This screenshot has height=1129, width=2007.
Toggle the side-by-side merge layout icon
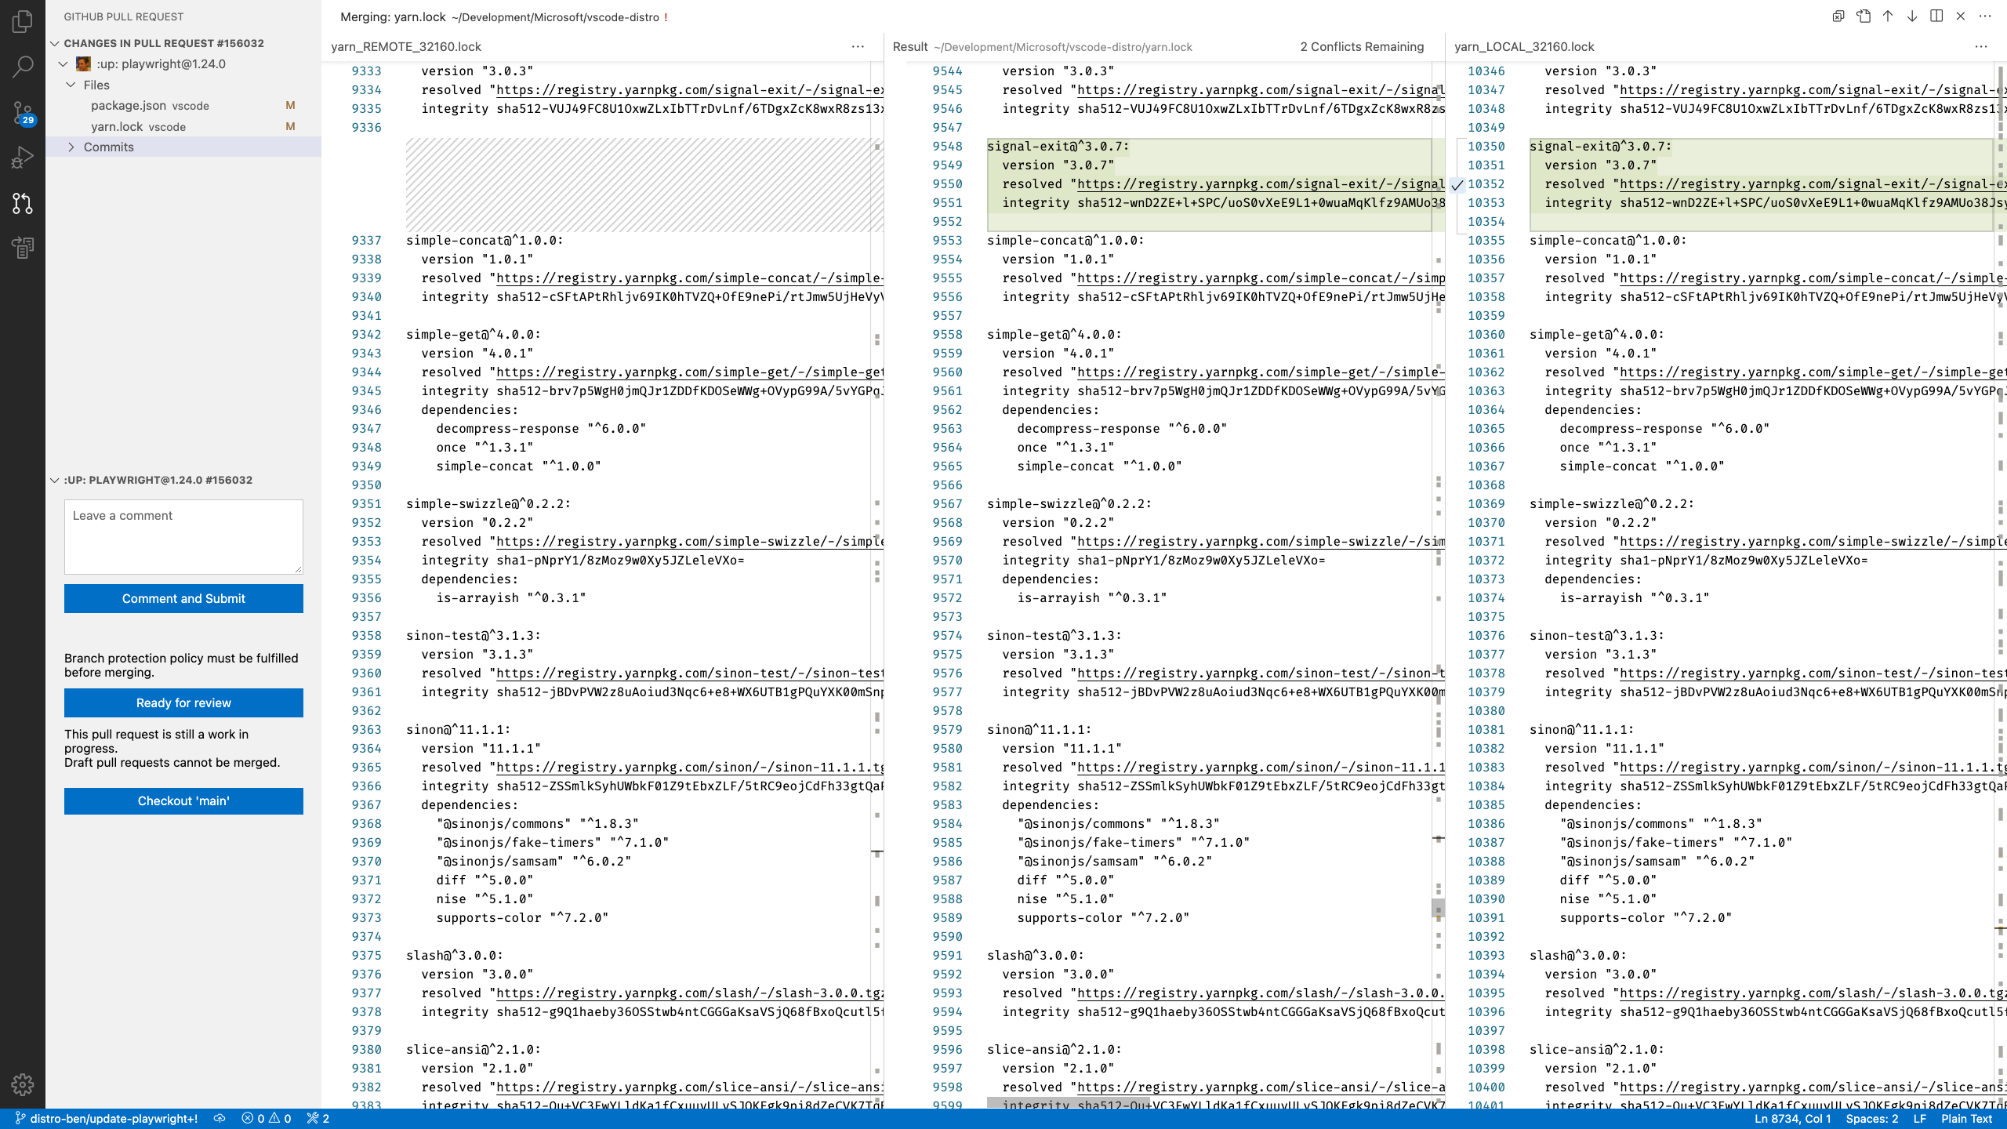(1936, 16)
